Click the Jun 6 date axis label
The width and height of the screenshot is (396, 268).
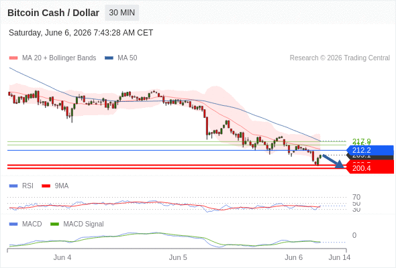tap(294, 258)
